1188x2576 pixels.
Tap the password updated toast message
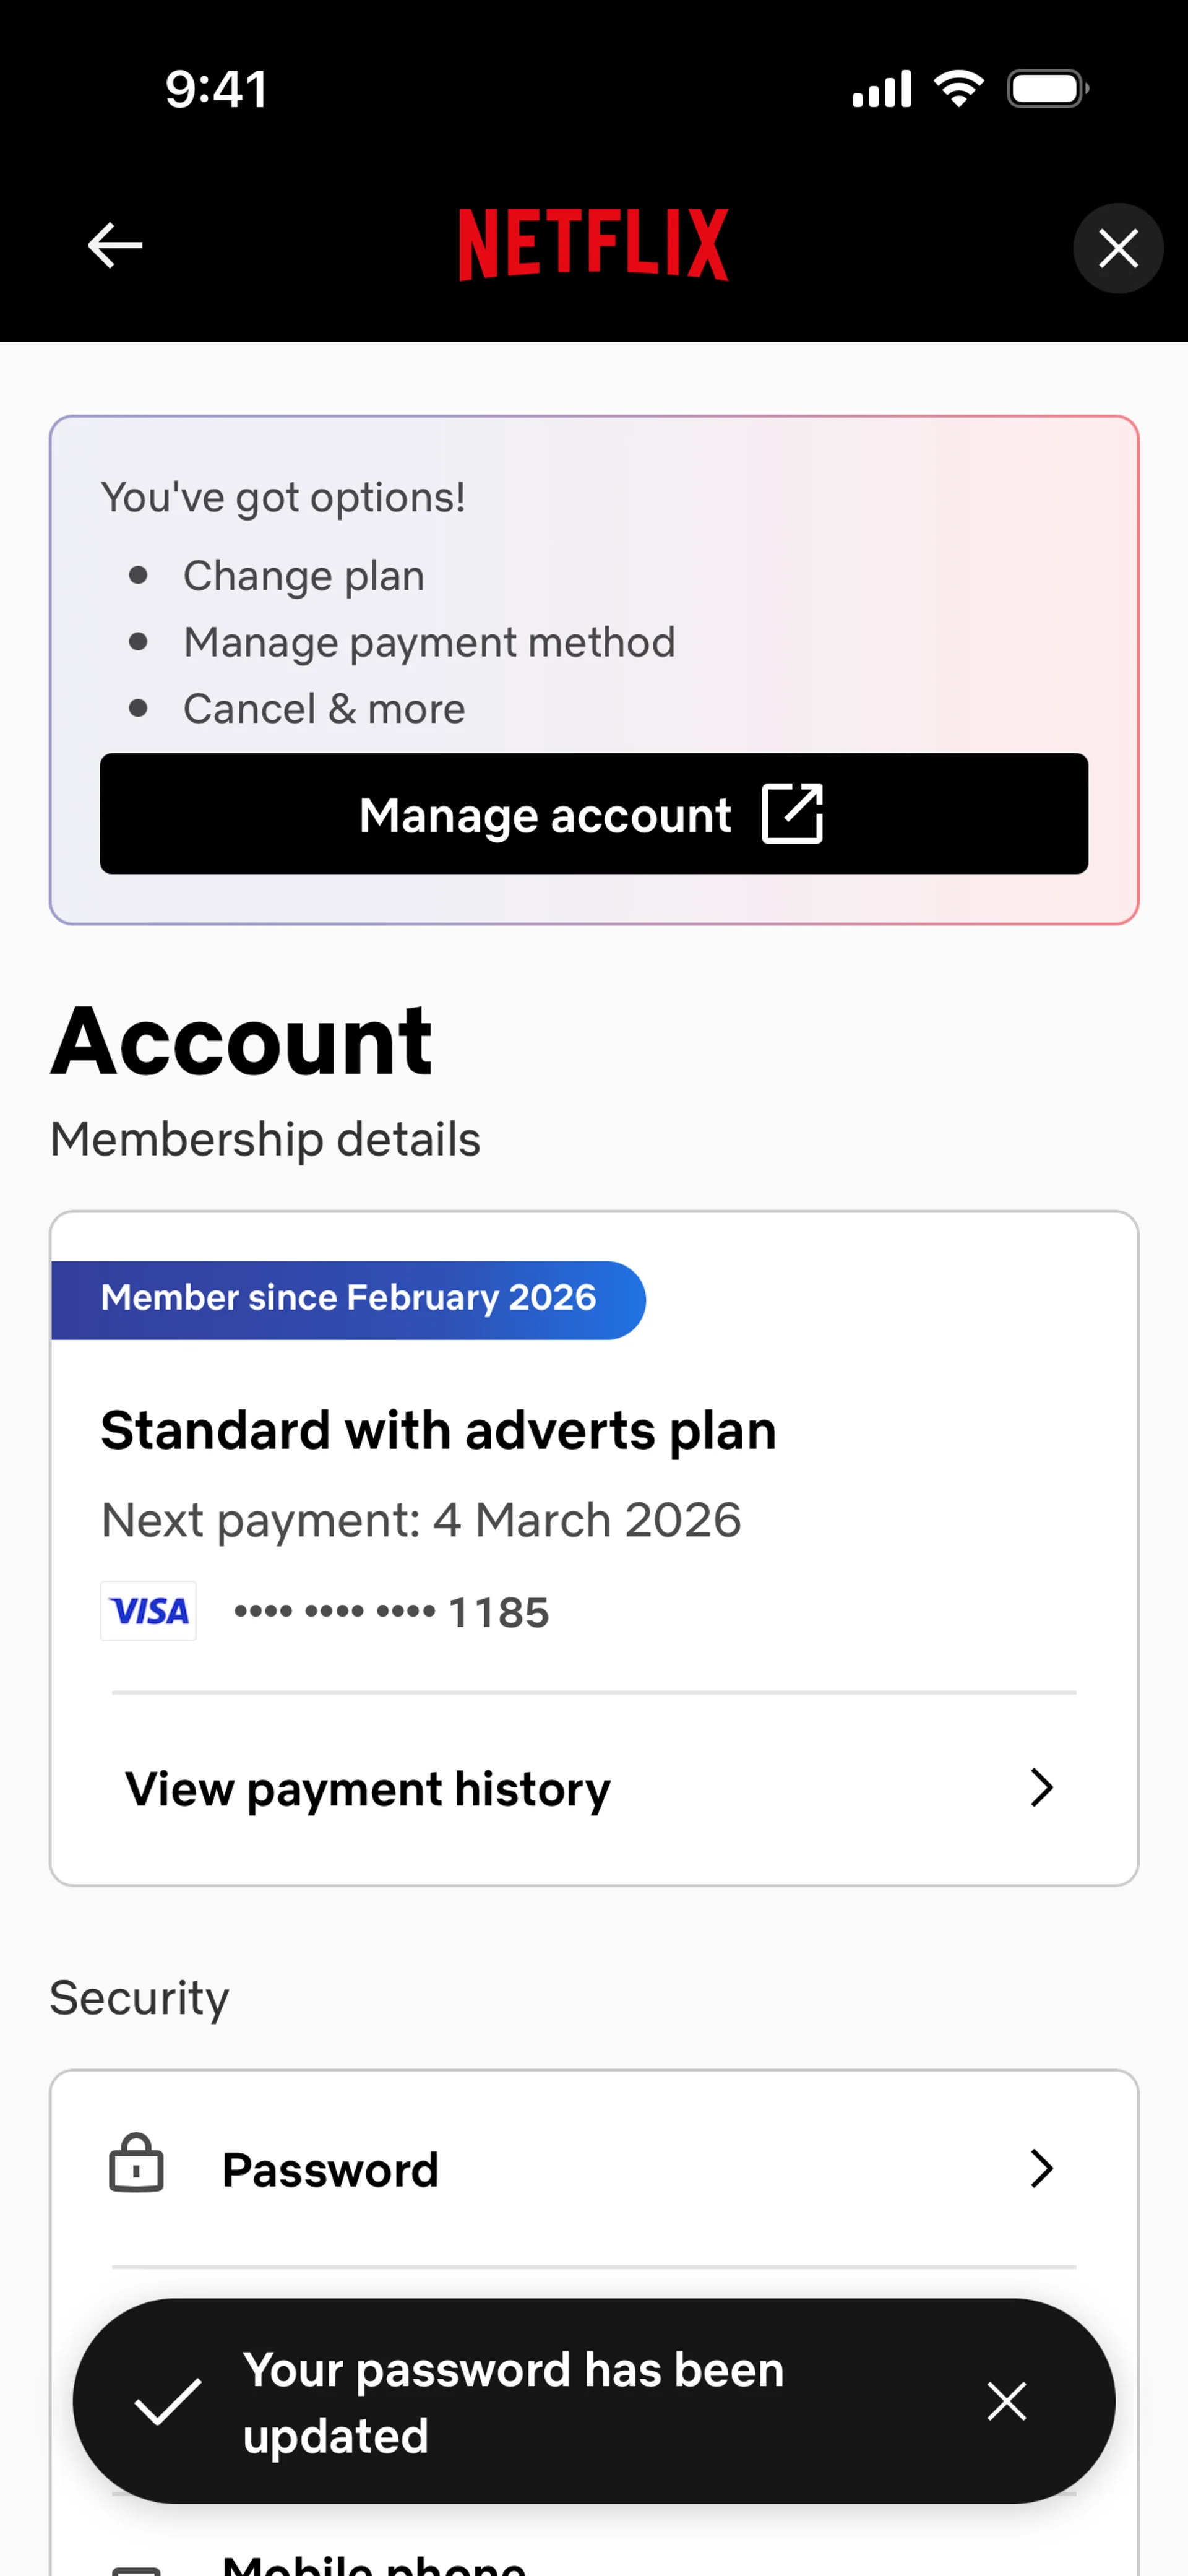[x=514, y=2402]
